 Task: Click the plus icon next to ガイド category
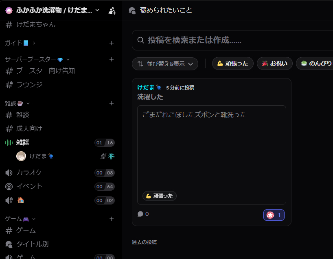[112, 43]
